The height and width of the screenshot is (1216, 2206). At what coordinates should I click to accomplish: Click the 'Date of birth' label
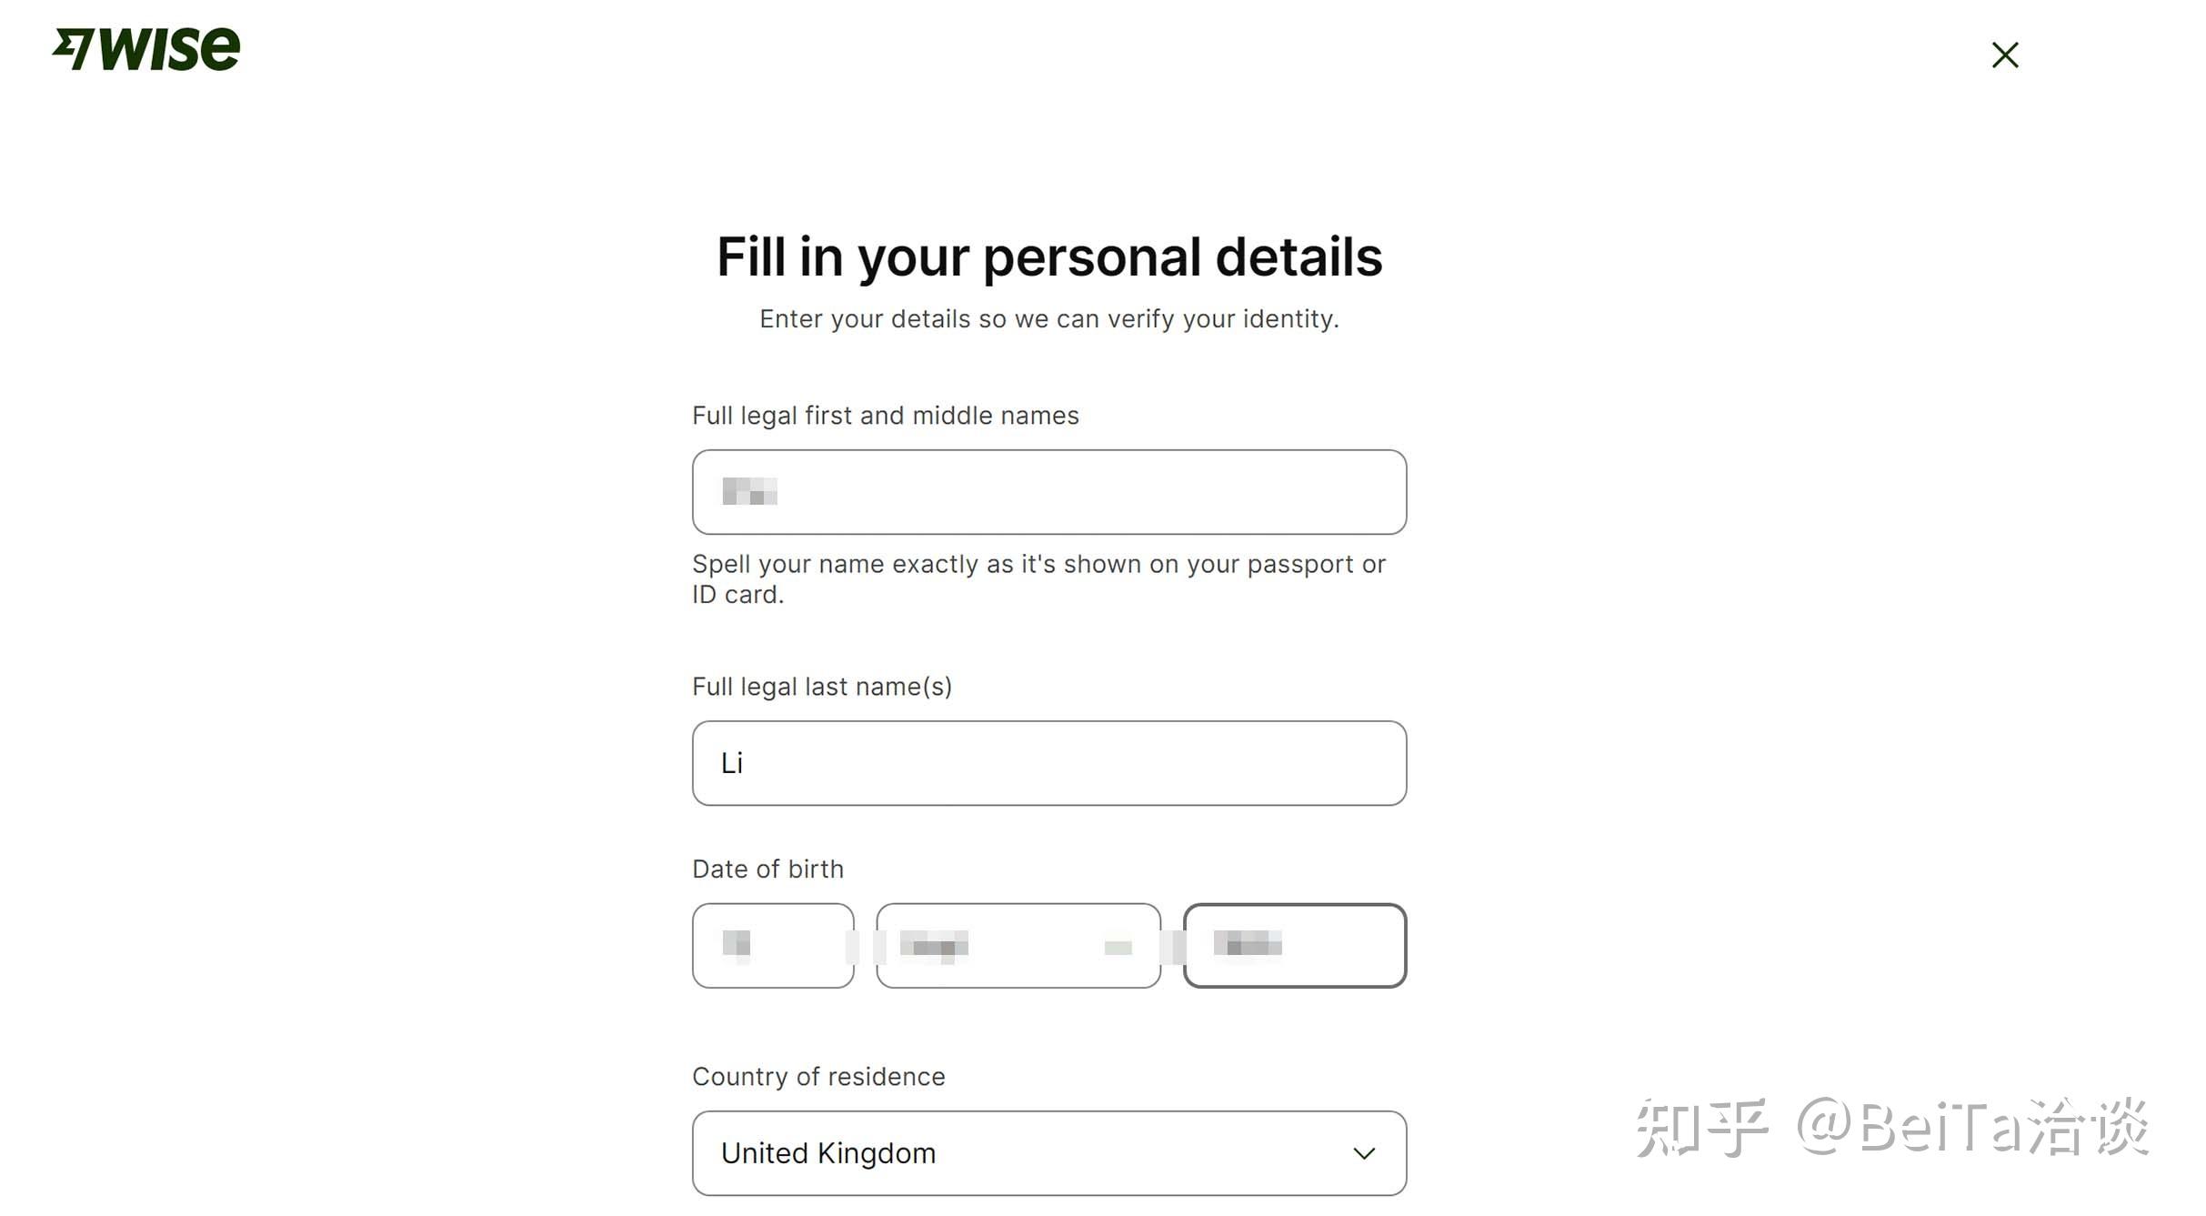(x=767, y=869)
